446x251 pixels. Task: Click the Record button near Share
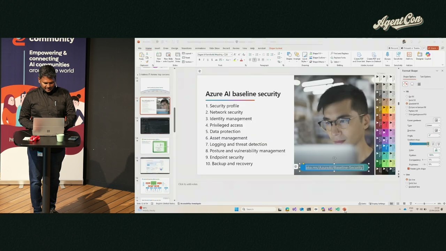(393, 48)
